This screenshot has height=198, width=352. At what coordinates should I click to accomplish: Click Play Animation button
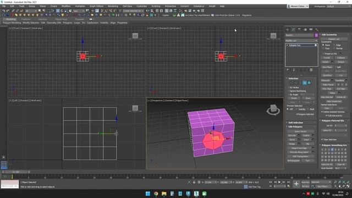click(279, 182)
